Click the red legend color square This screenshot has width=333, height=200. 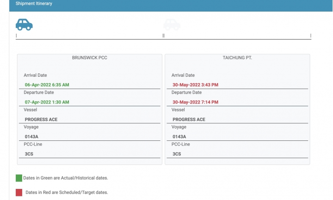click(19, 193)
